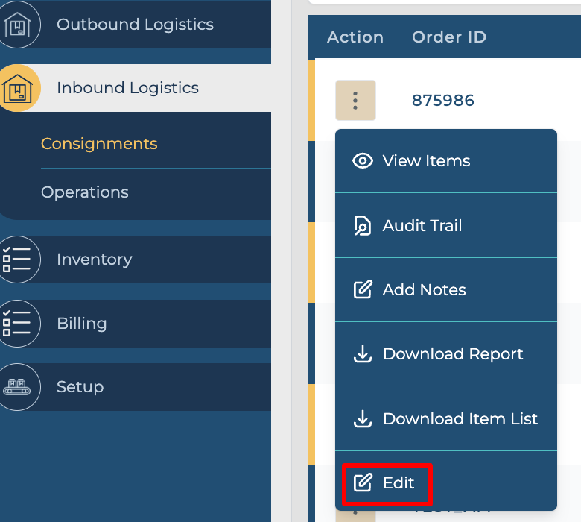Screen dimensions: 581x522
Task: Click the Inbound Logistics warehouse icon
Action: 16,89
